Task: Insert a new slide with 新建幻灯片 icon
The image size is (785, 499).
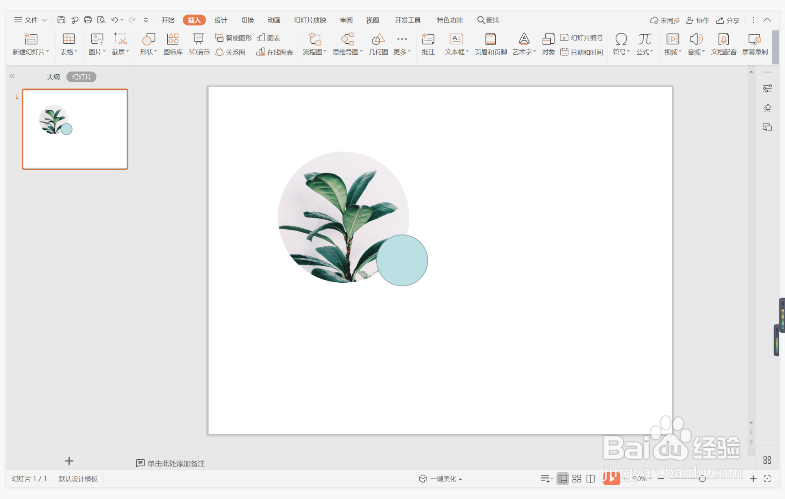Action: [x=31, y=44]
